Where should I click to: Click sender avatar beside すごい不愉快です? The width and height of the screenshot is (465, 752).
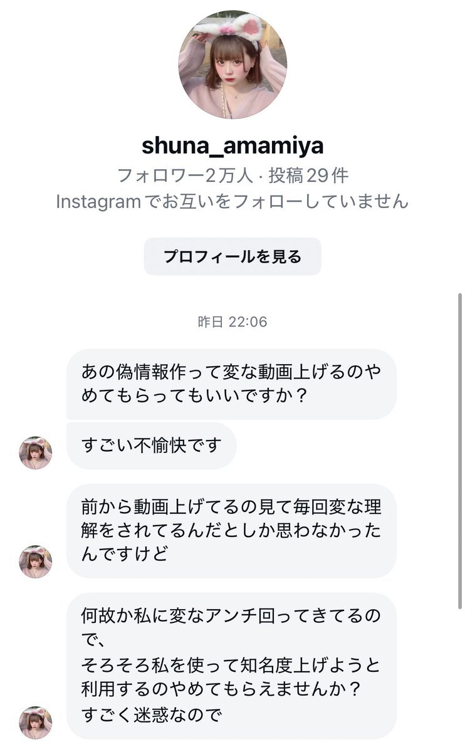click(x=36, y=452)
